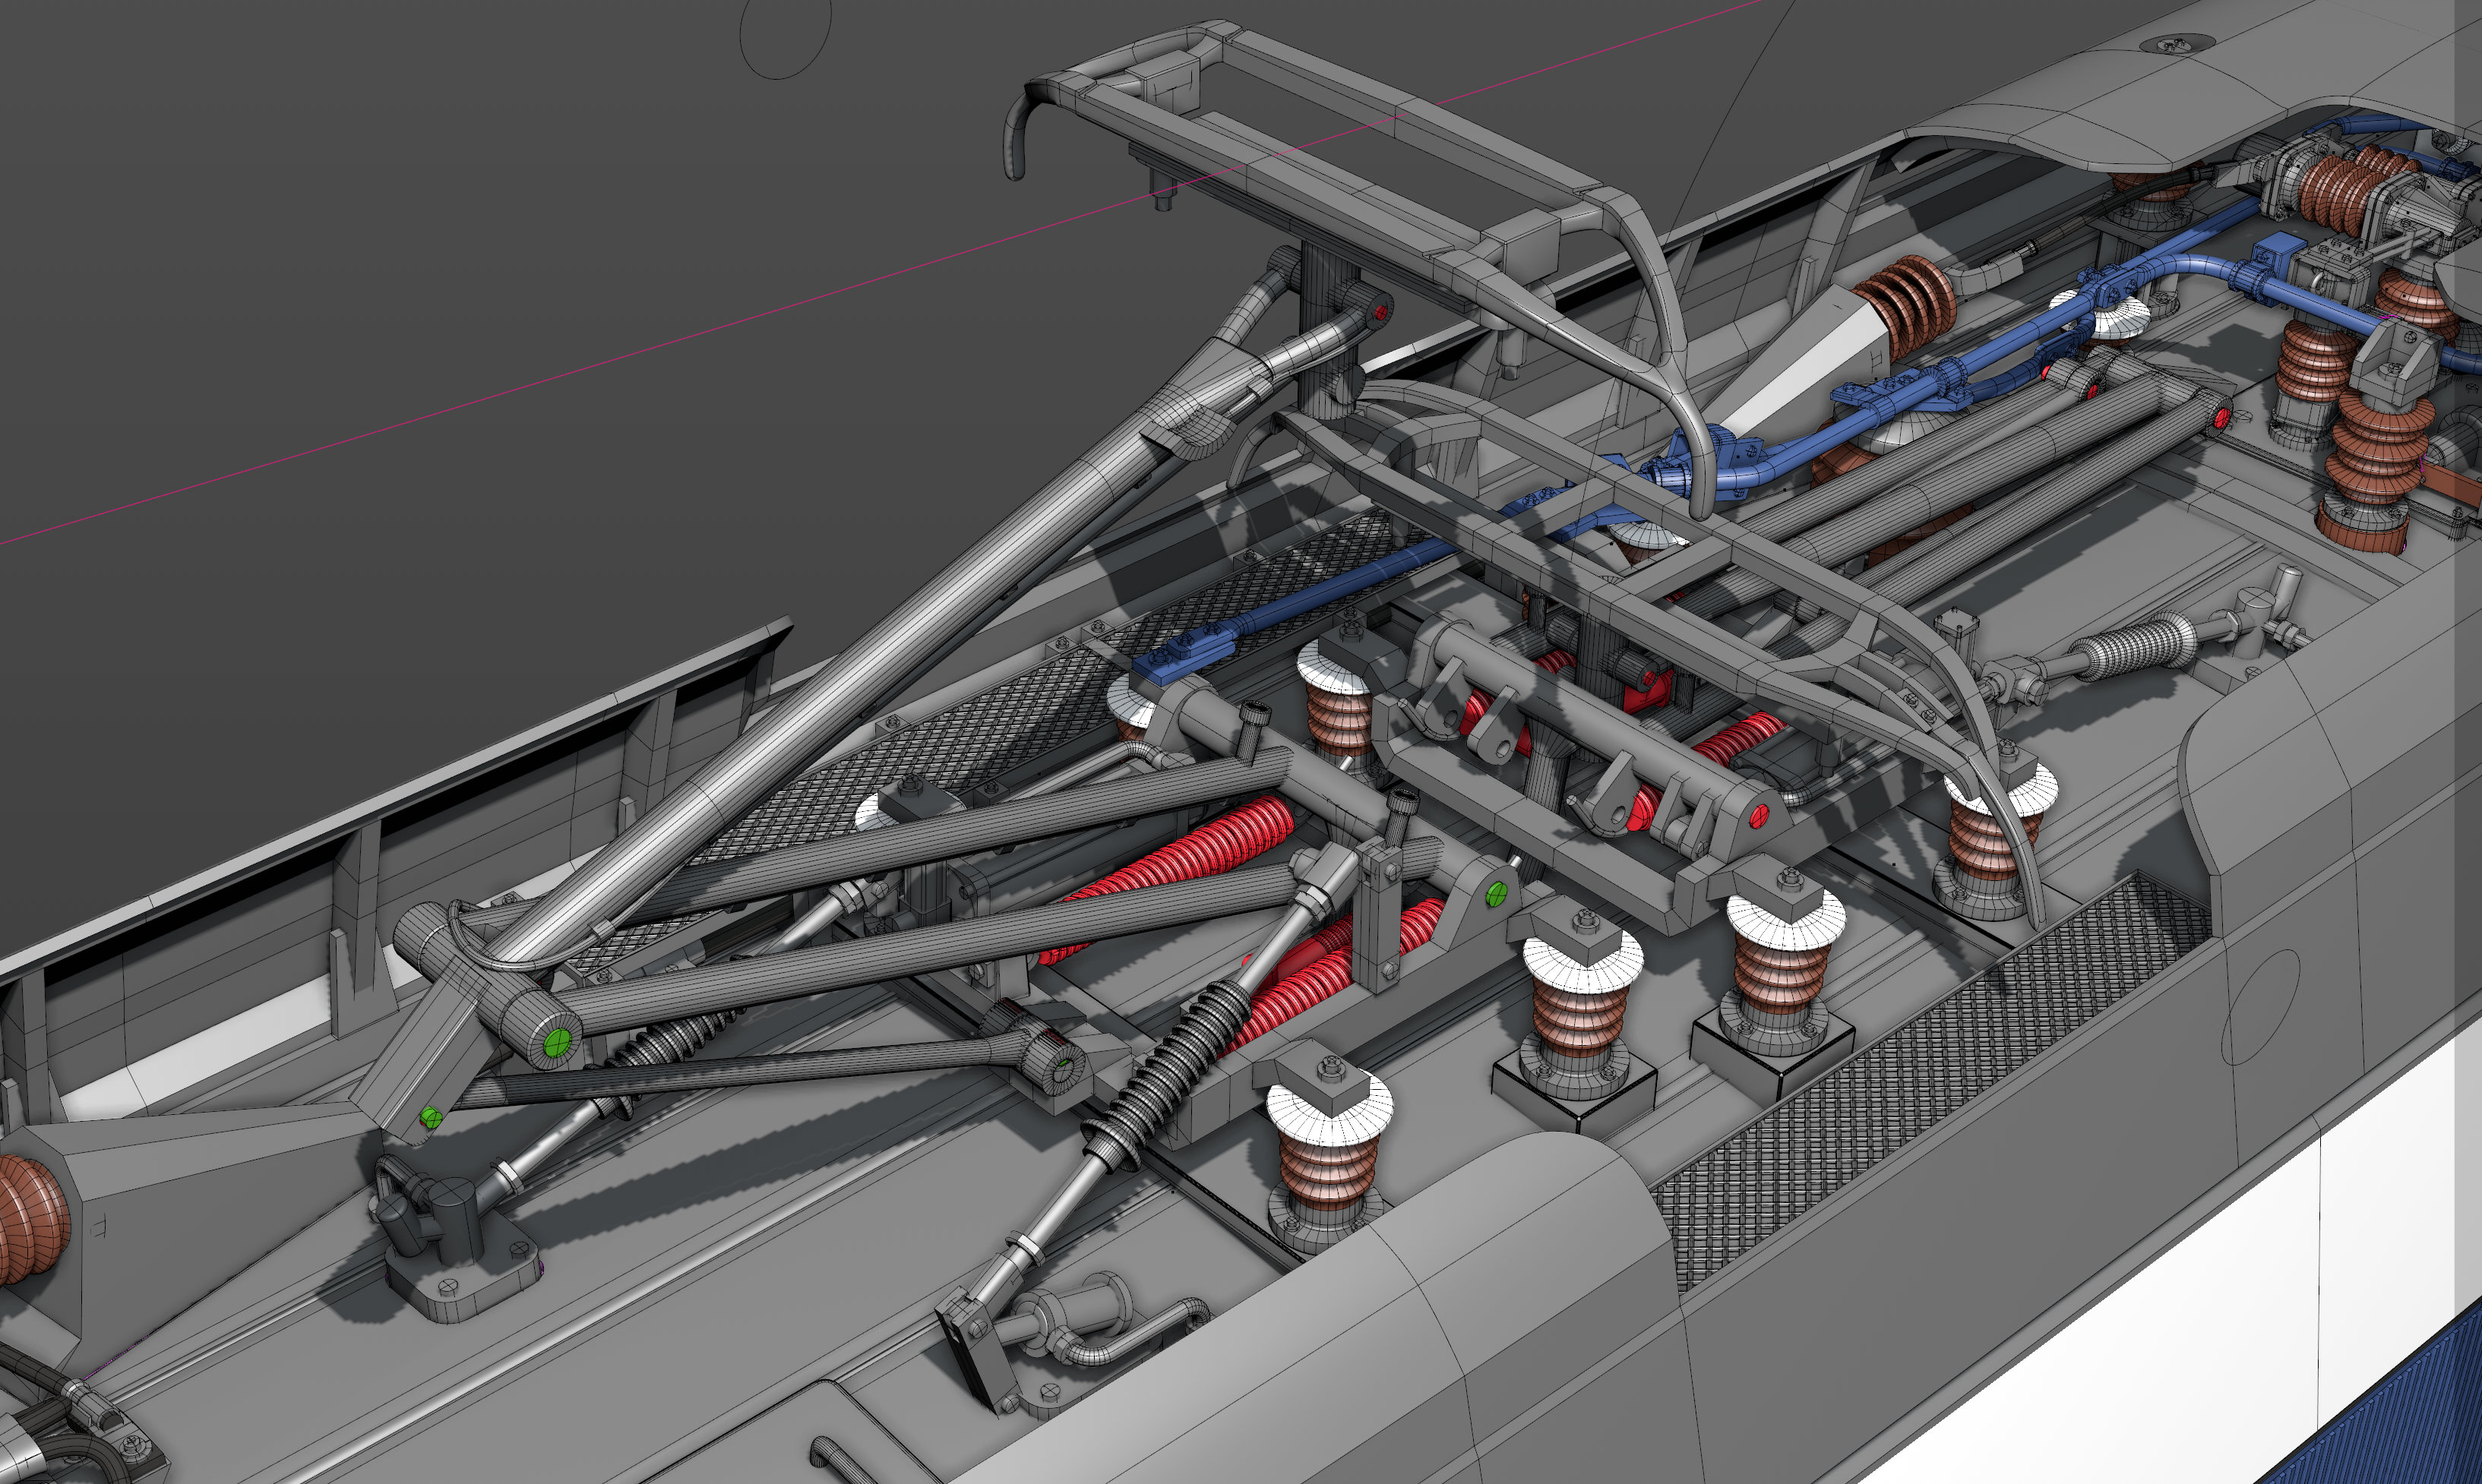The width and height of the screenshot is (2482, 1484).
Task: Select the red pivot cap below the collector head
Action: pyautogui.click(x=1381, y=312)
